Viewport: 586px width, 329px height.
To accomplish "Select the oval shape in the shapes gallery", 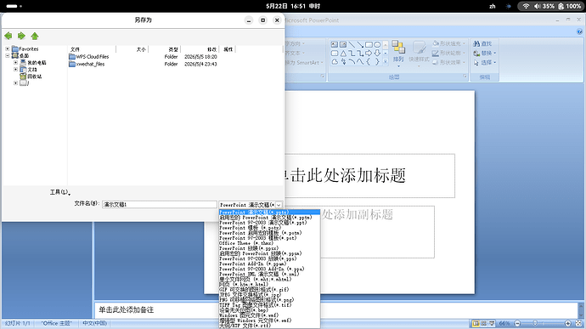I will click(x=377, y=44).
